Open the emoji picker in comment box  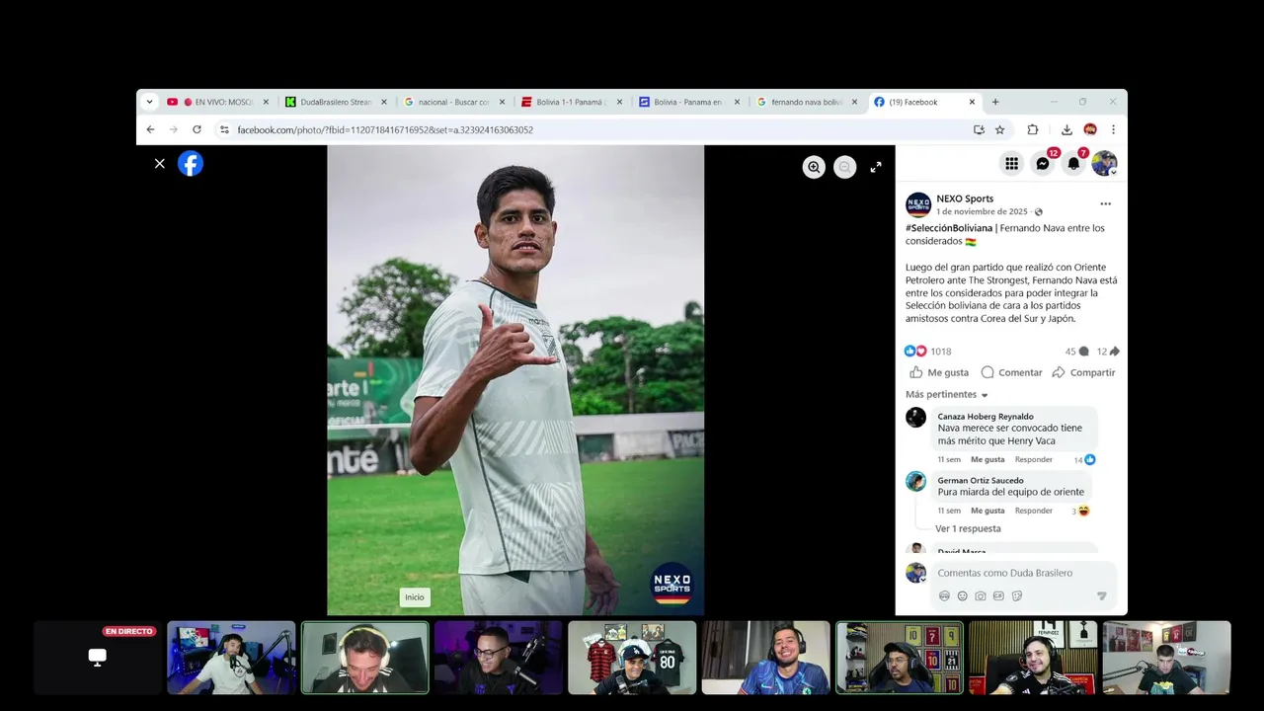pyautogui.click(x=963, y=596)
